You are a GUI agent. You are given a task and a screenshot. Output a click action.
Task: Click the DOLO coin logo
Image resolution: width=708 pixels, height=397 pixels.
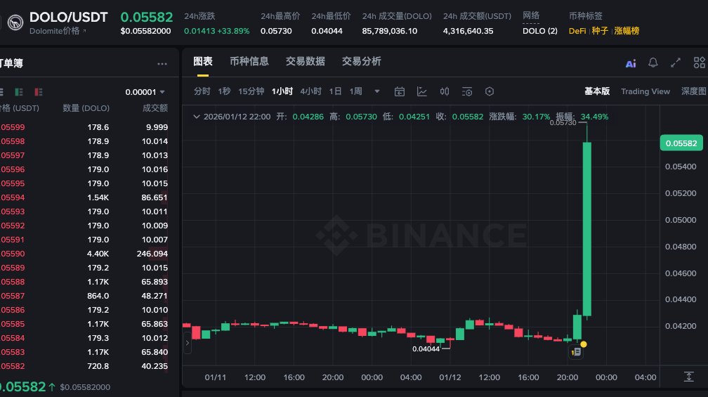pyautogui.click(x=15, y=22)
